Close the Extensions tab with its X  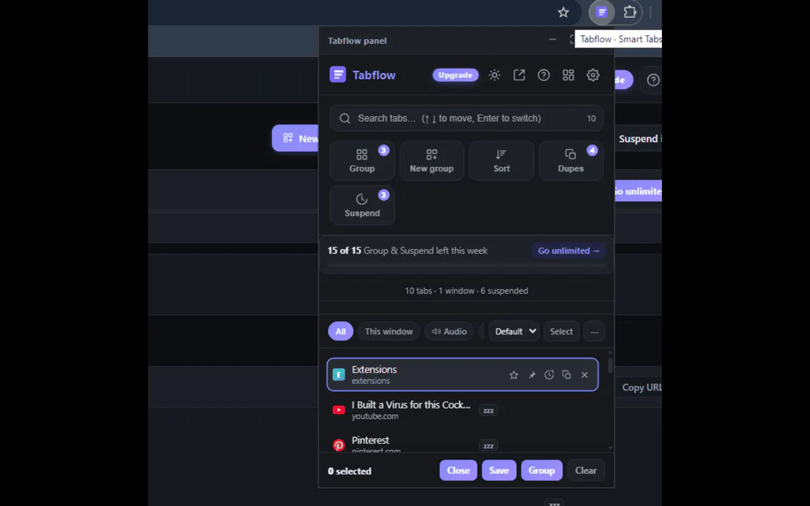[x=585, y=375]
